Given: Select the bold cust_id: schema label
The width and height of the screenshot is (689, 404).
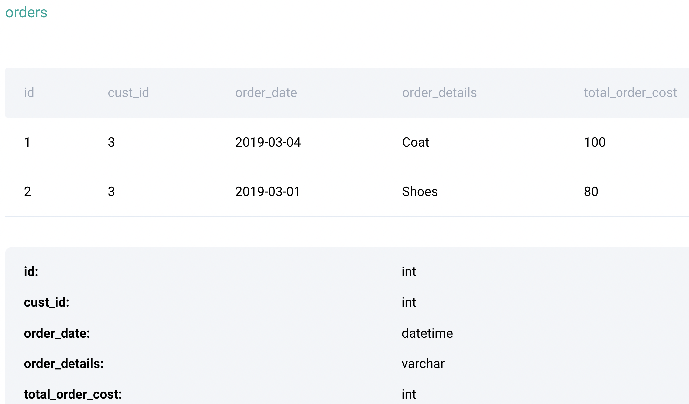Looking at the screenshot, I should click(x=47, y=302).
